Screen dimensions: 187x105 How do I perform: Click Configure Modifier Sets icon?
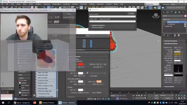click(x=179, y=35)
